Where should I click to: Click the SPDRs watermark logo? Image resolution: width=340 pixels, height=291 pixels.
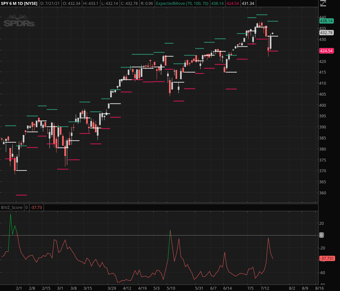[19, 21]
